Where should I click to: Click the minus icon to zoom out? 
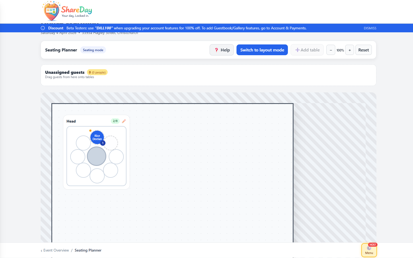point(331,50)
